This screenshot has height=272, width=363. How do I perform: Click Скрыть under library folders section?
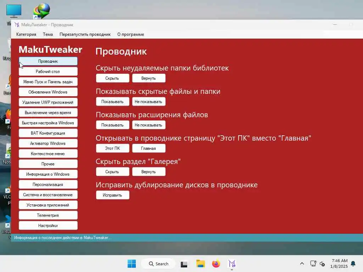click(112, 78)
